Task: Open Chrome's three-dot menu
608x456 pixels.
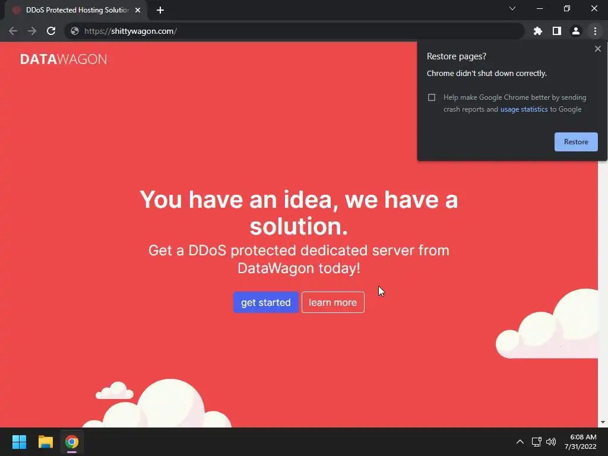Action: pyautogui.click(x=595, y=31)
